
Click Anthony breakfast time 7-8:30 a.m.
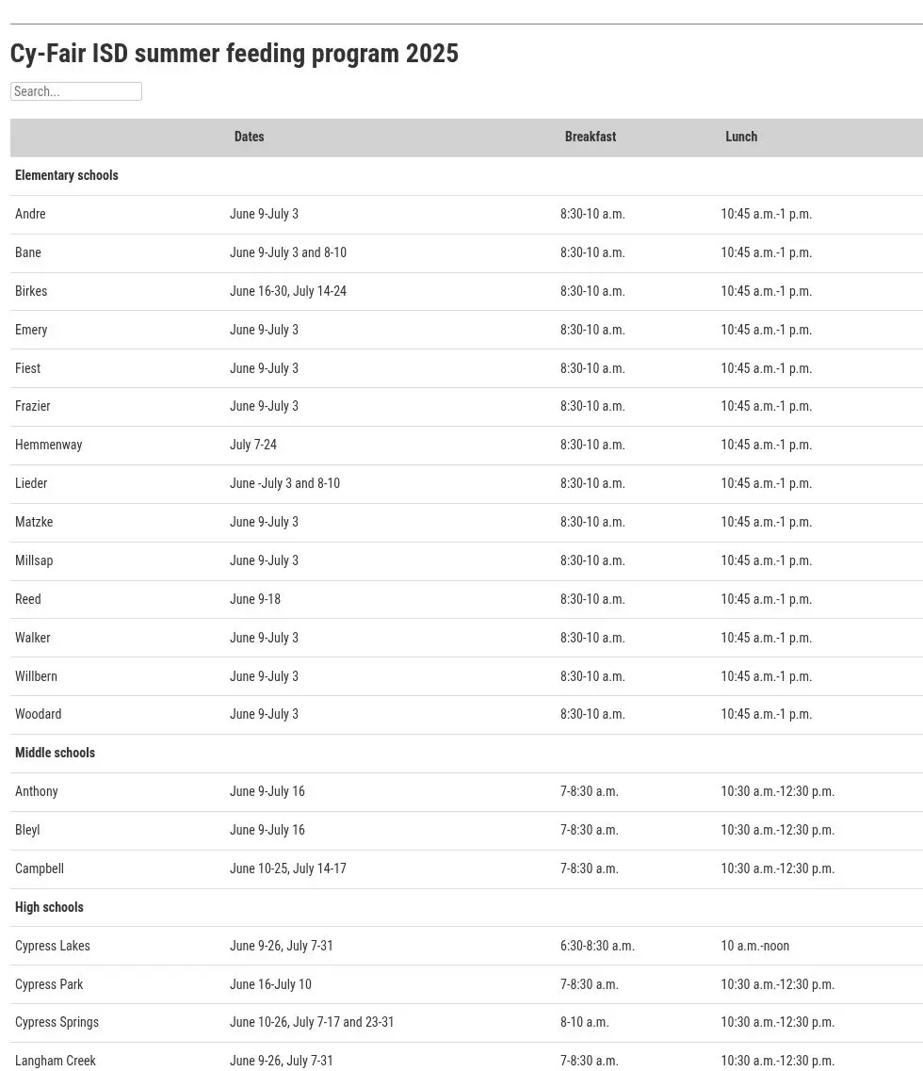click(589, 791)
